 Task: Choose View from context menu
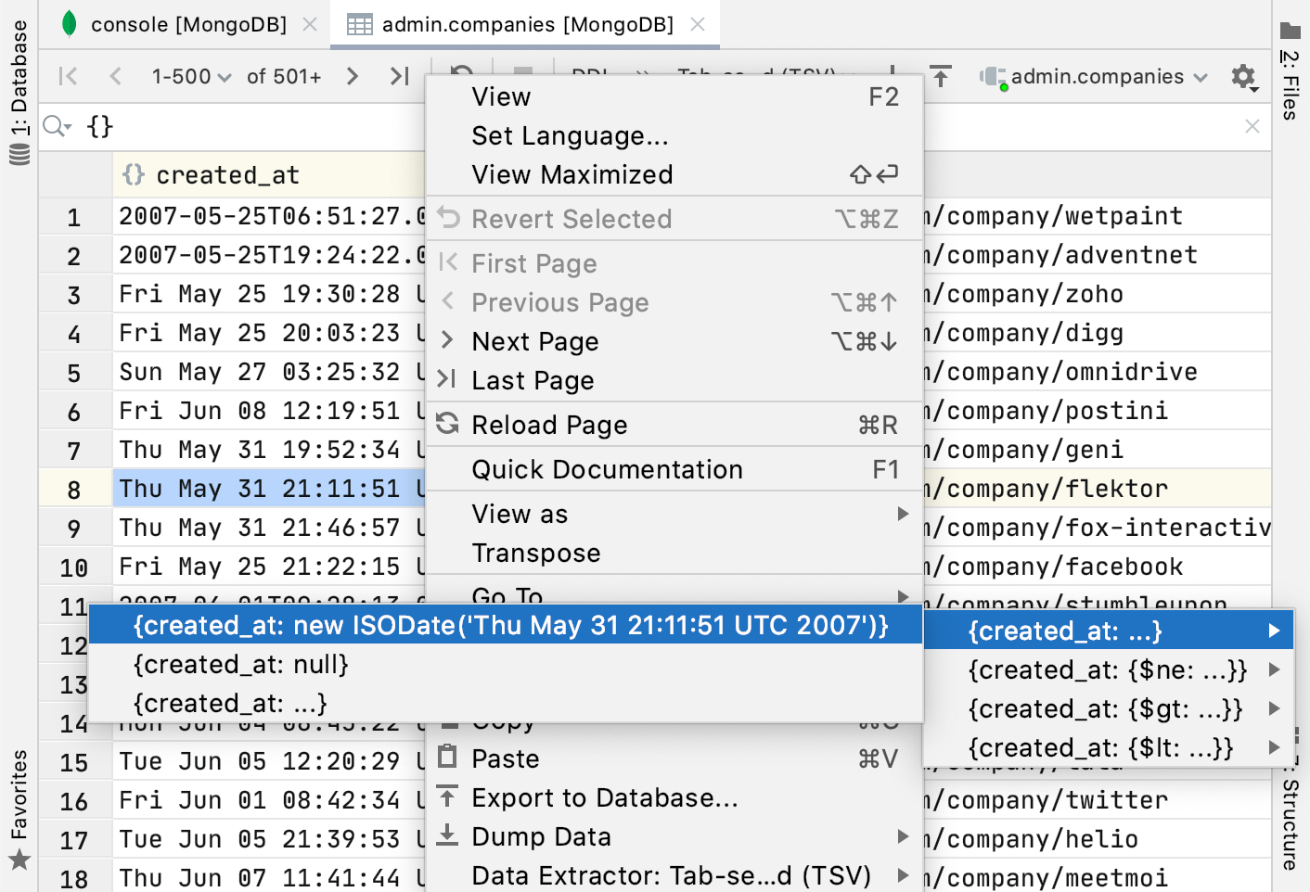(674, 96)
